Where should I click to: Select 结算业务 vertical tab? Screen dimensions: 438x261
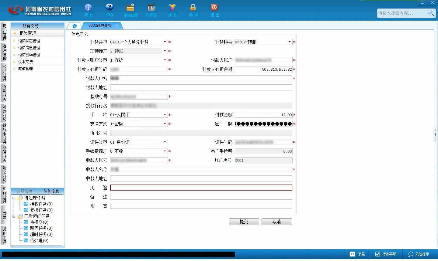point(4,154)
